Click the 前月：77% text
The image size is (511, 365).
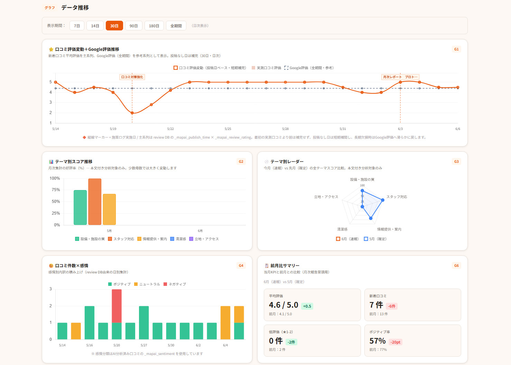click(378, 350)
